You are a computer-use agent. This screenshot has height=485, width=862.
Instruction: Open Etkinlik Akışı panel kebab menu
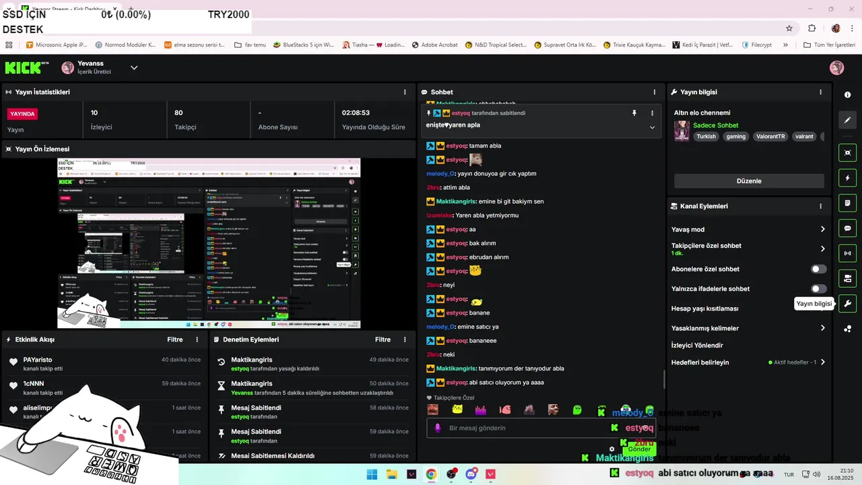pos(197,339)
